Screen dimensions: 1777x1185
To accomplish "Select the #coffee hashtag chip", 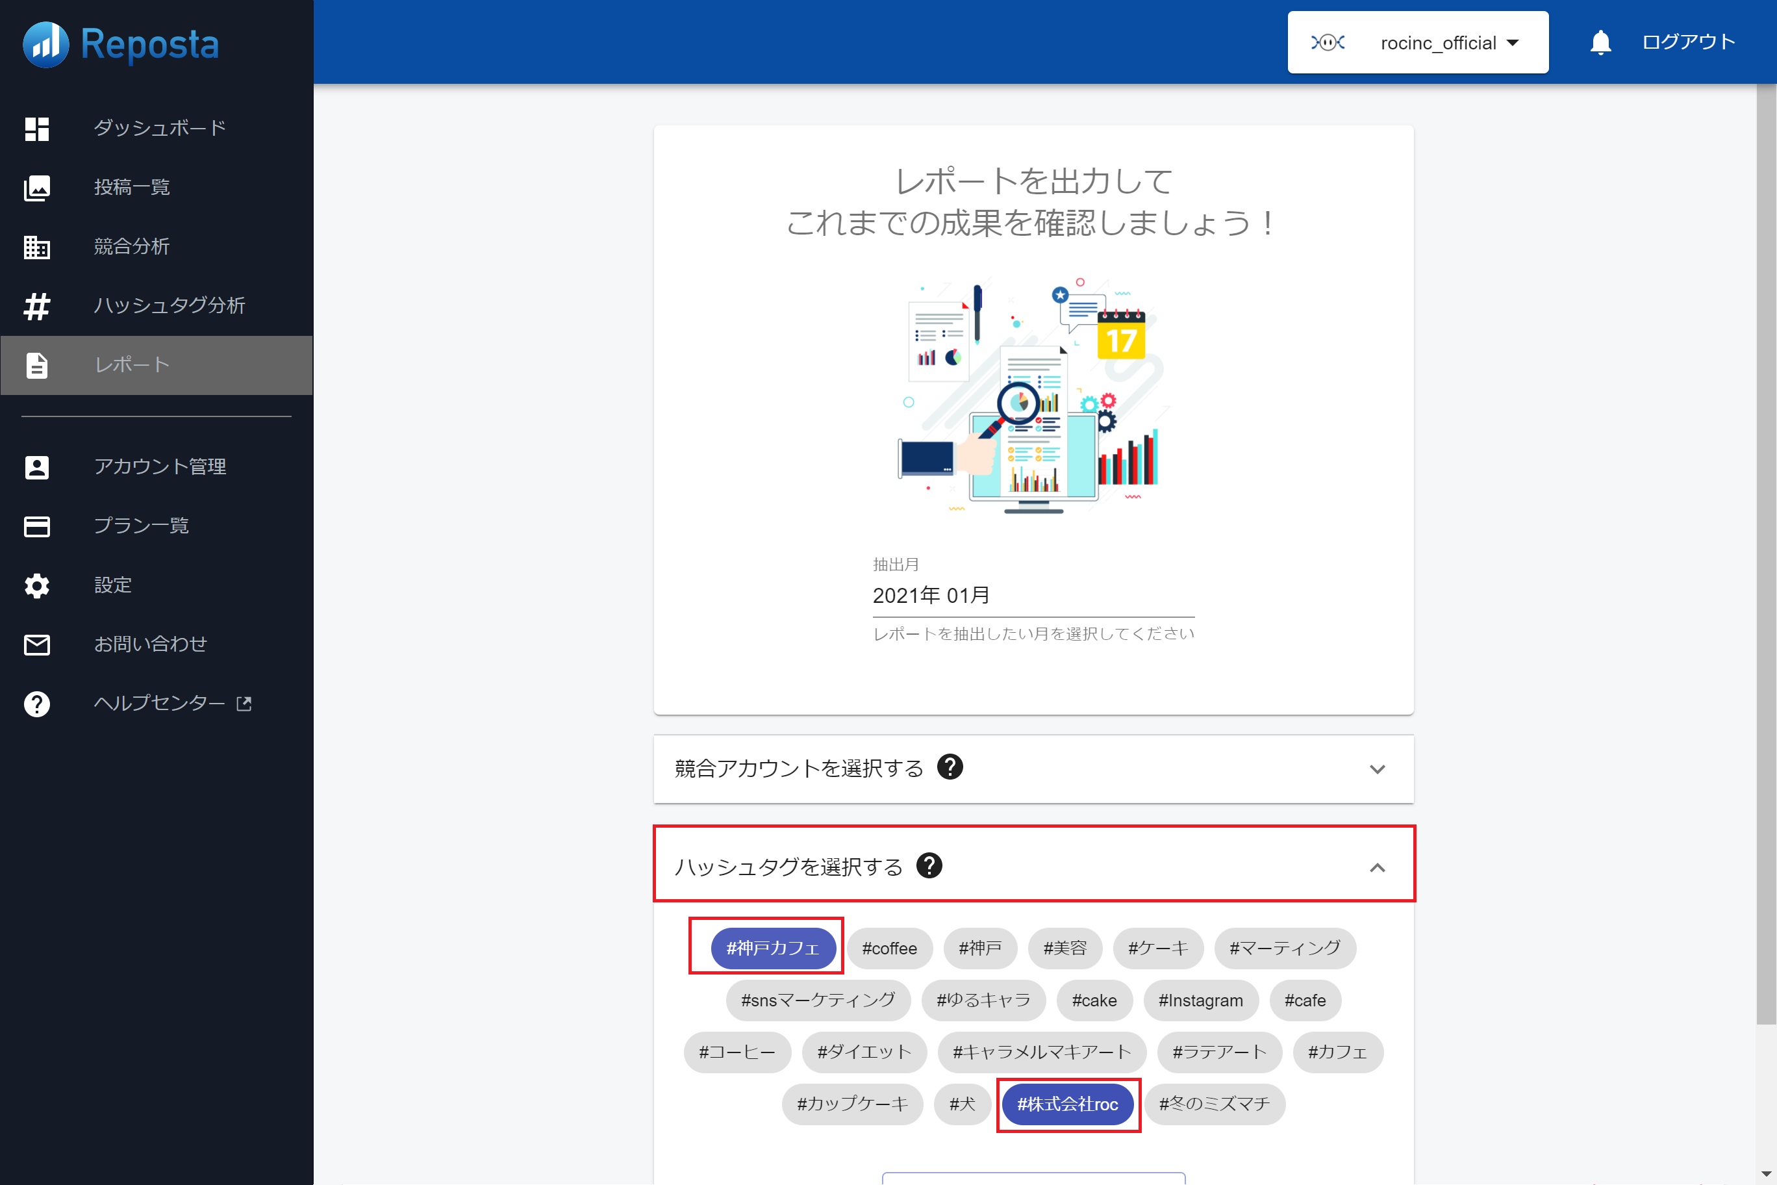I will point(889,948).
